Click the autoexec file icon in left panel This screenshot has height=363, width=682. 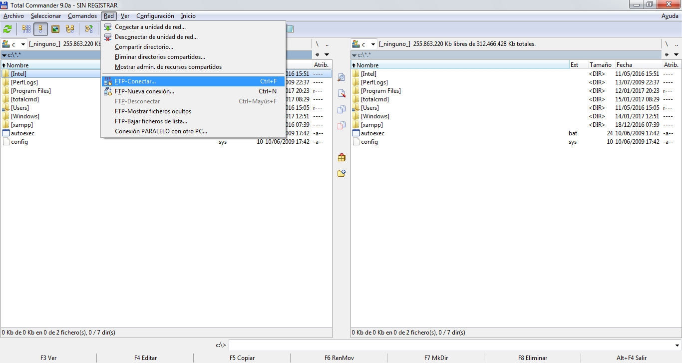[x=6, y=133]
